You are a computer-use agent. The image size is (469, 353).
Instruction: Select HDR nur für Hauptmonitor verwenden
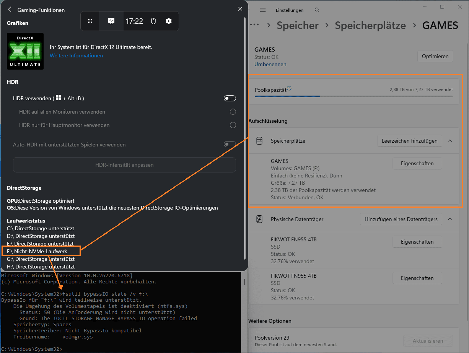coord(233,125)
